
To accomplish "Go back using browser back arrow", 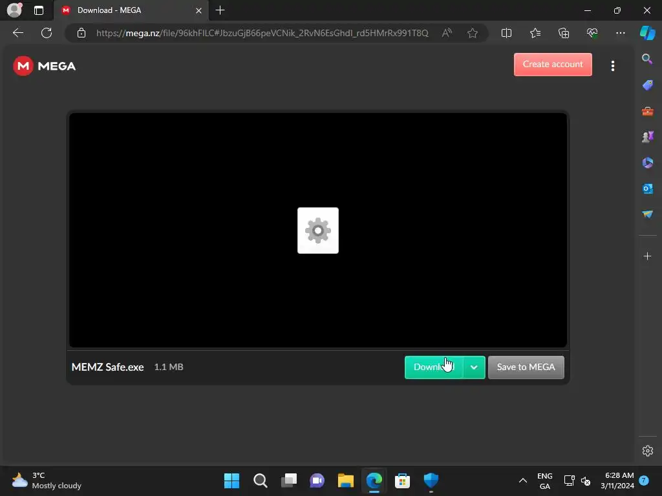I will [18, 33].
